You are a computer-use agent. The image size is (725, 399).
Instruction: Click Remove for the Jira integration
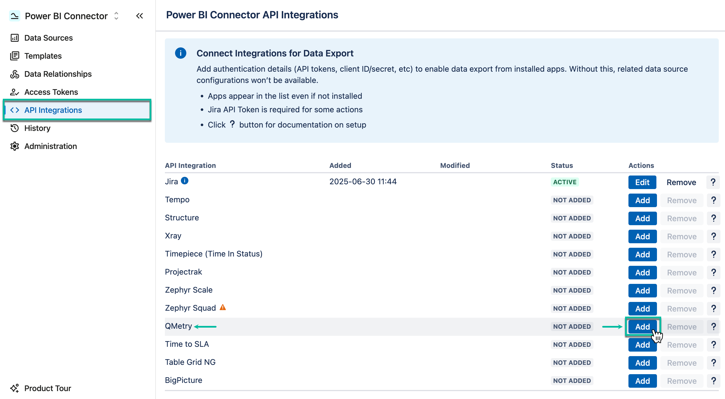(x=681, y=182)
